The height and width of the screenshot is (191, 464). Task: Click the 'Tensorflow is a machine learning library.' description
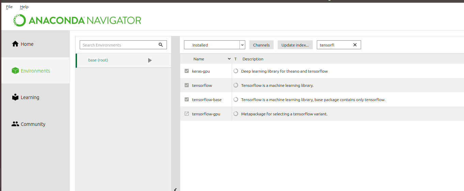point(277,85)
